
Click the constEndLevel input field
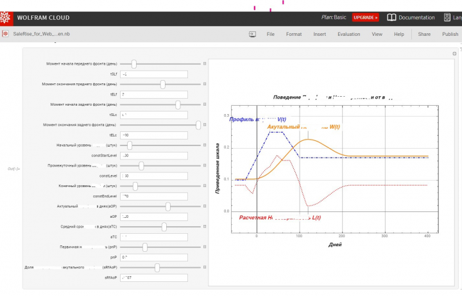tap(154, 196)
